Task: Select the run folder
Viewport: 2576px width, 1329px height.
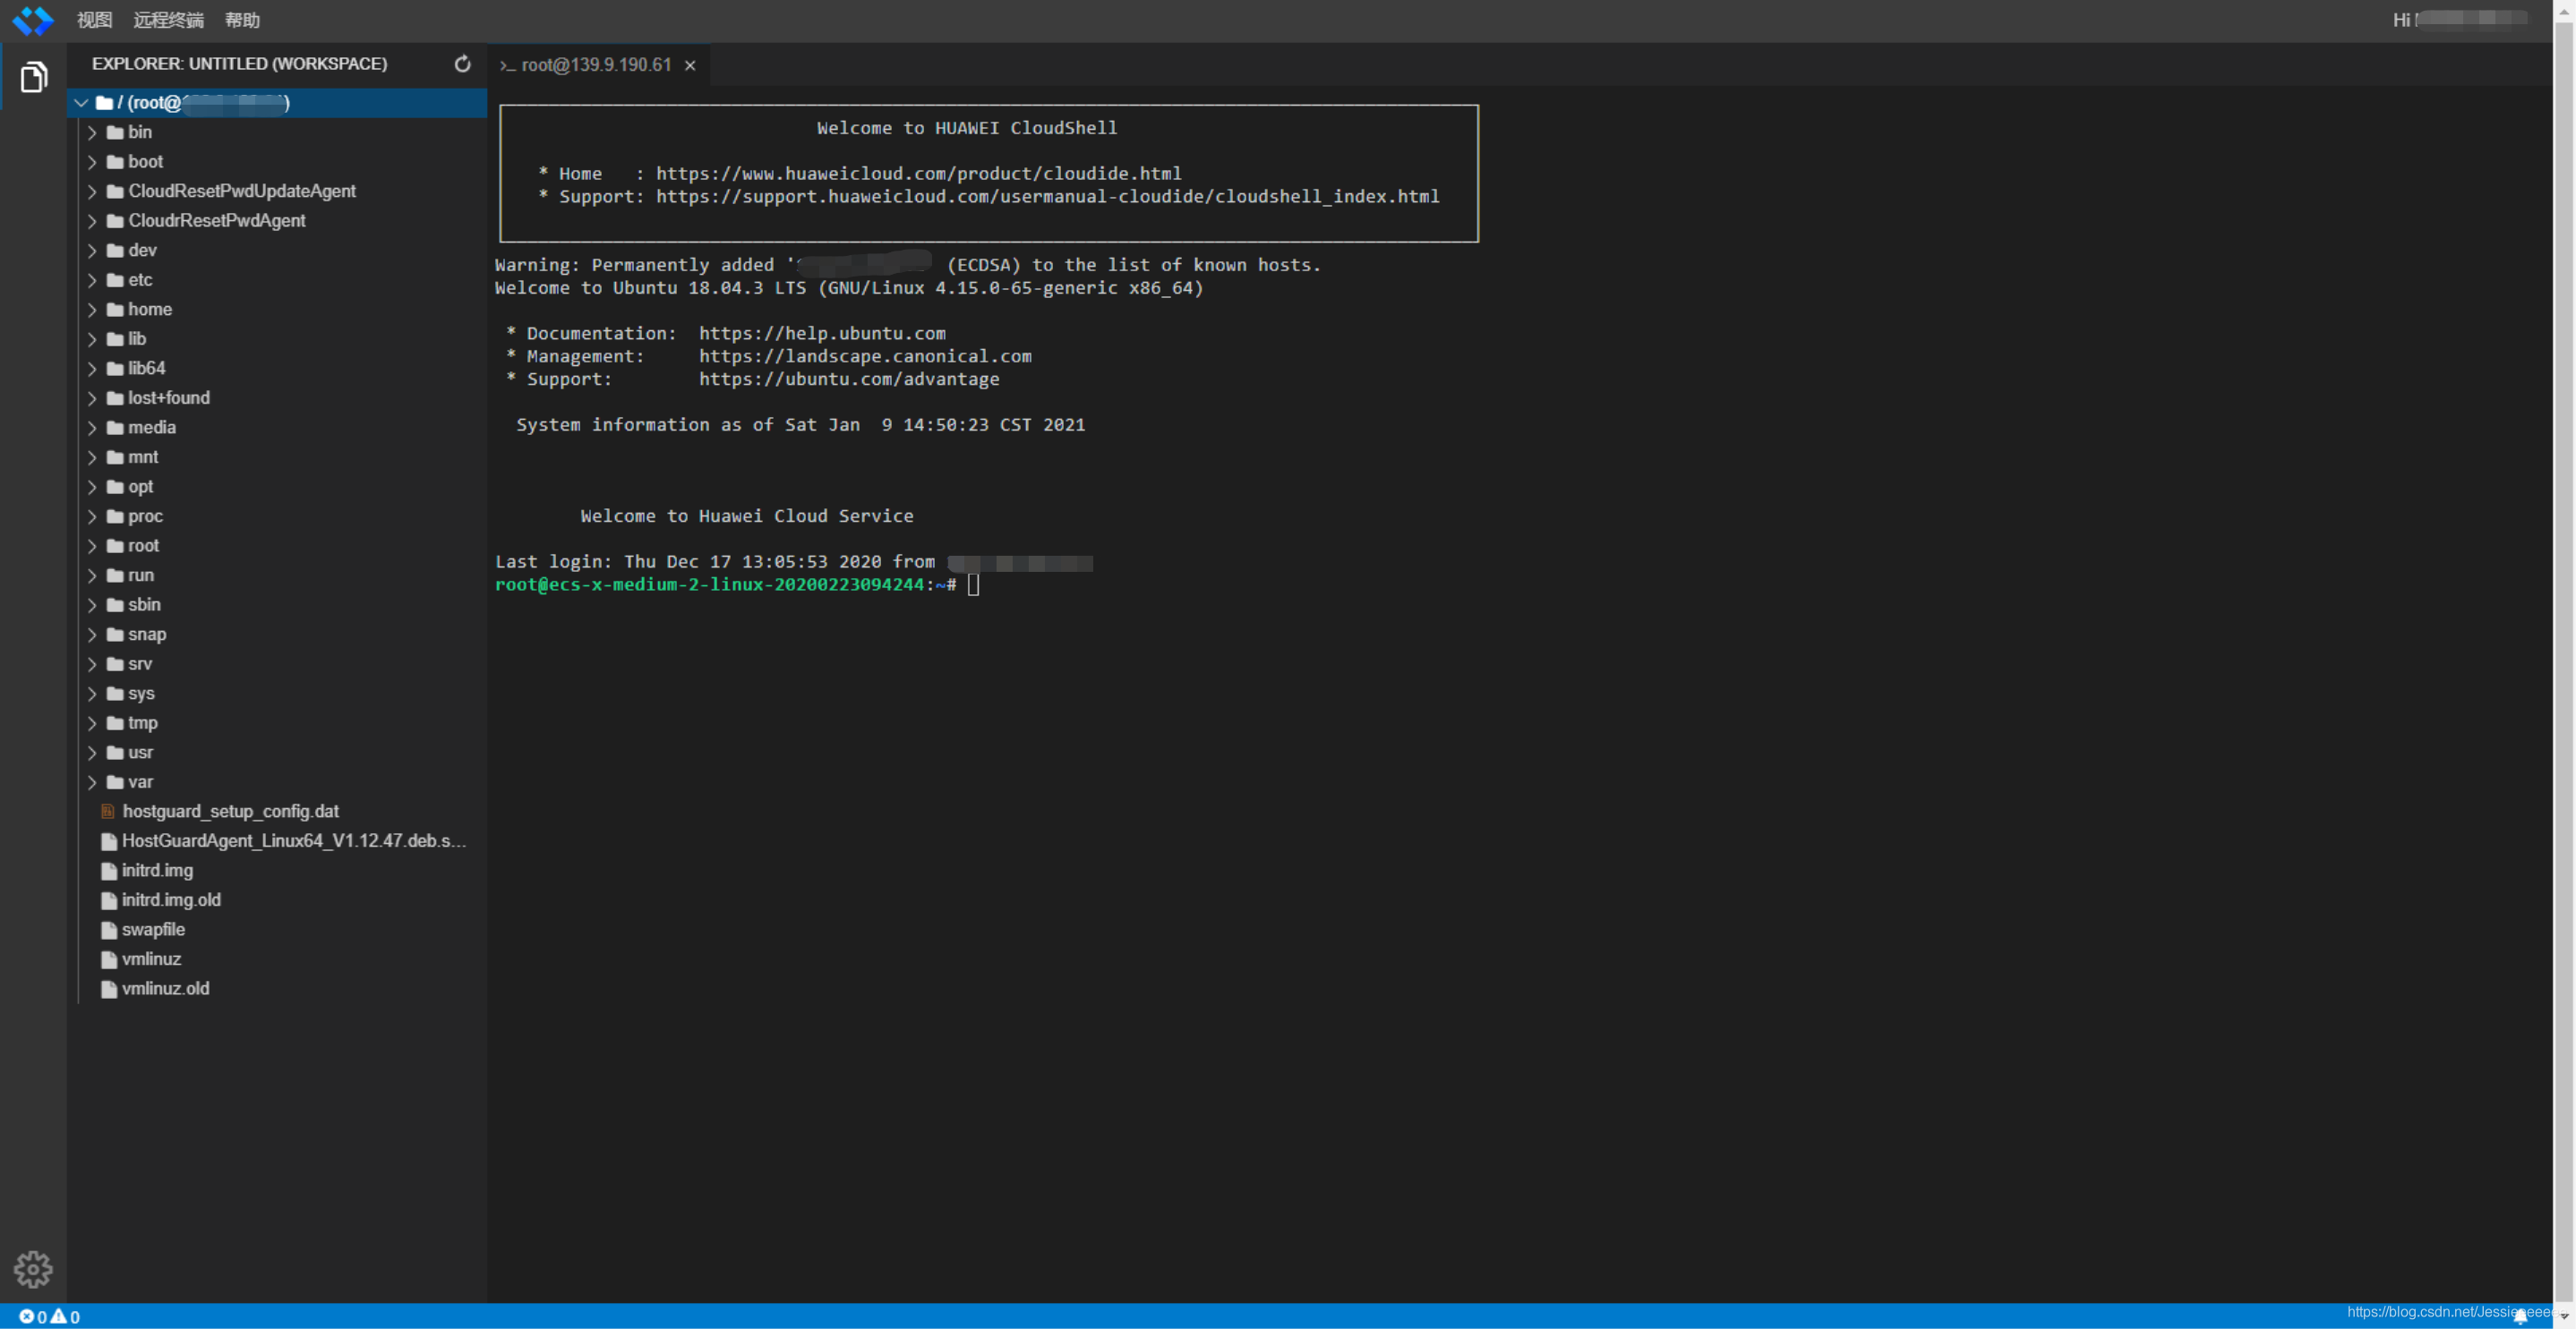Action: 277,575
